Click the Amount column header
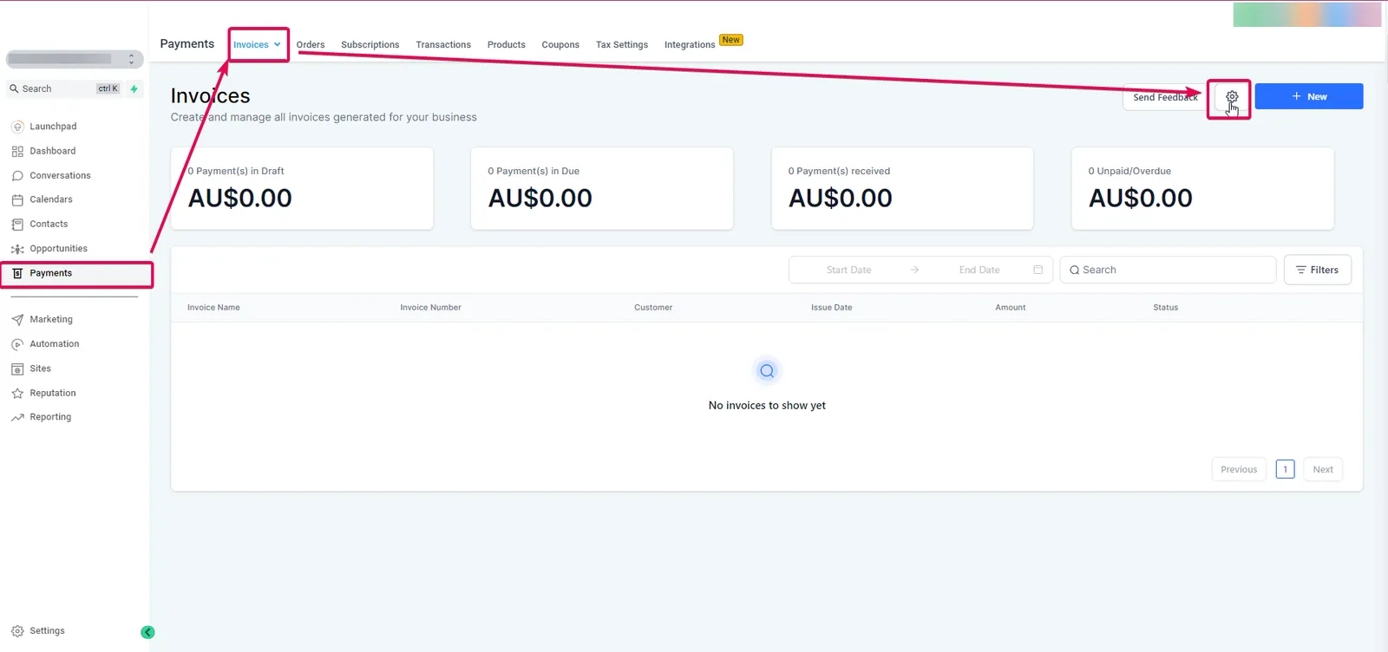This screenshot has width=1388, height=652. (x=1010, y=308)
